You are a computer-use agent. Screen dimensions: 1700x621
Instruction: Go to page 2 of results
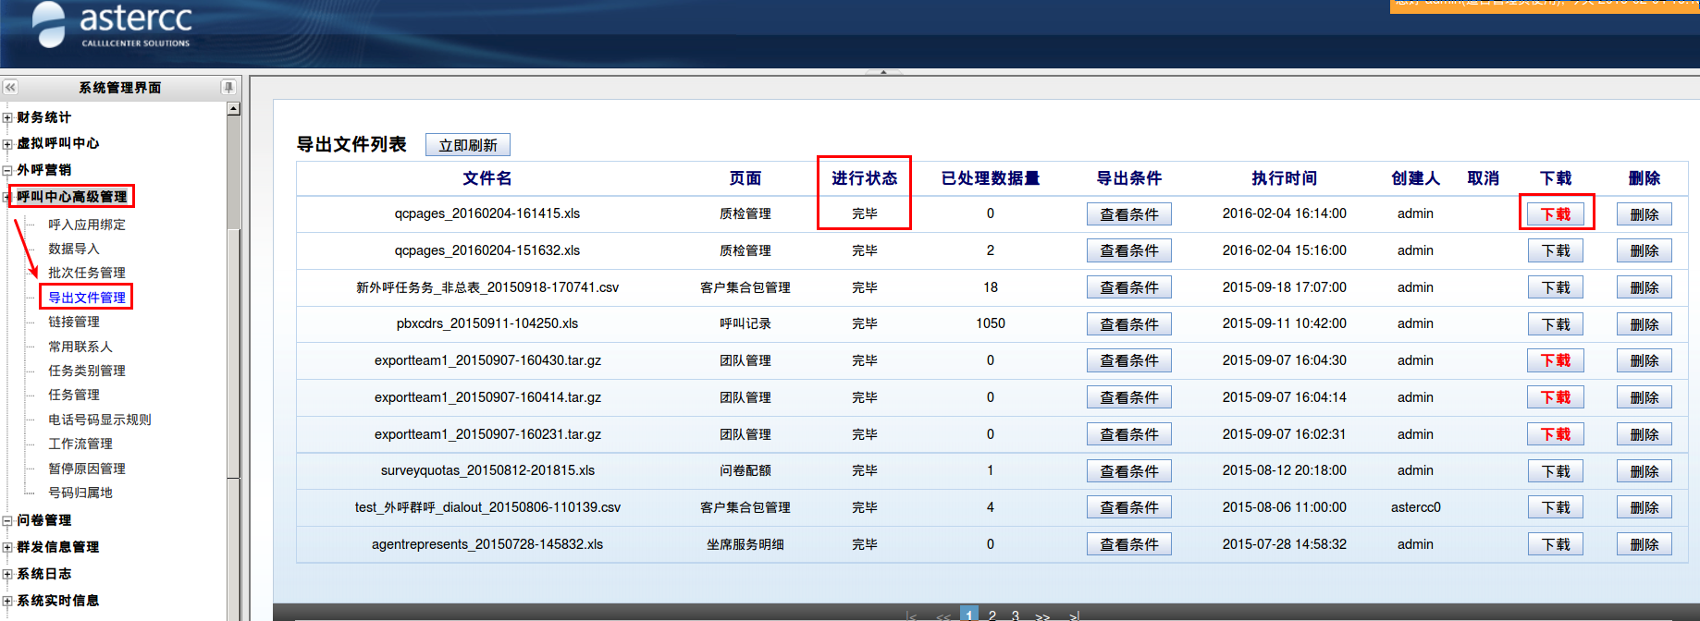[x=992, y=615]
